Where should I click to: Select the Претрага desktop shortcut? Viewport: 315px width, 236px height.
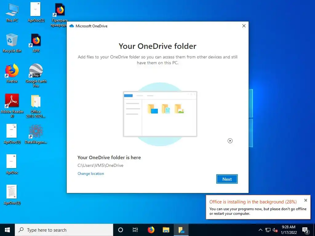click(x=59, y=14)
